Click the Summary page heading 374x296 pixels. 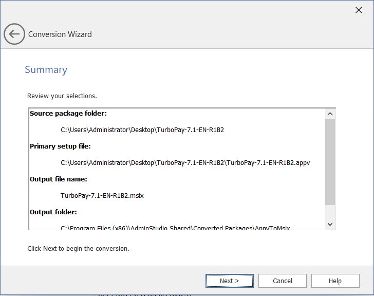pyautogui.click(x=46, y=70)
